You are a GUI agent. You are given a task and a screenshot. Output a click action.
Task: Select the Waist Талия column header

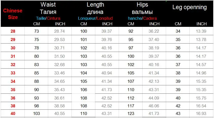coord(48,8)
